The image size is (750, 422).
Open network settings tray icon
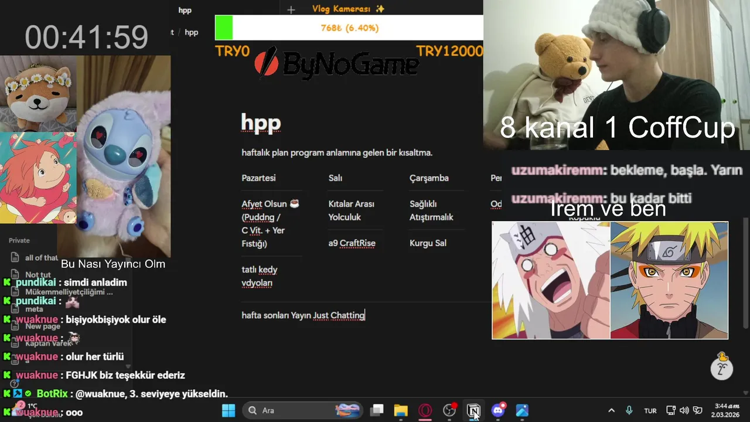point(671,410)
